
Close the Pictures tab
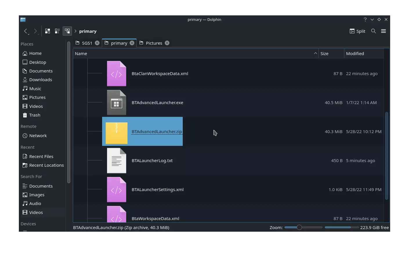coord(167,43)
